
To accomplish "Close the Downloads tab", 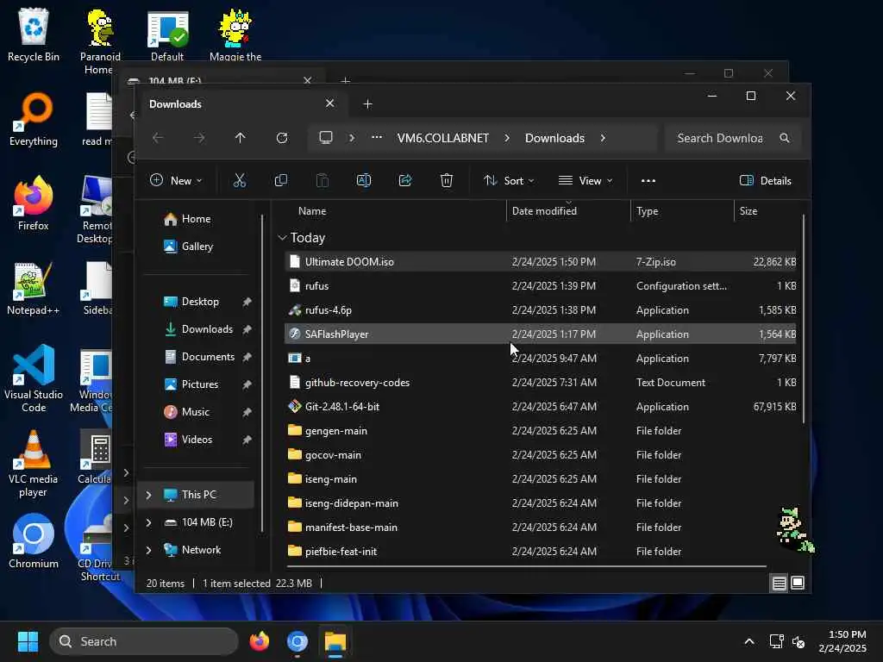I will pyautogui.click(x=330, y=103).
